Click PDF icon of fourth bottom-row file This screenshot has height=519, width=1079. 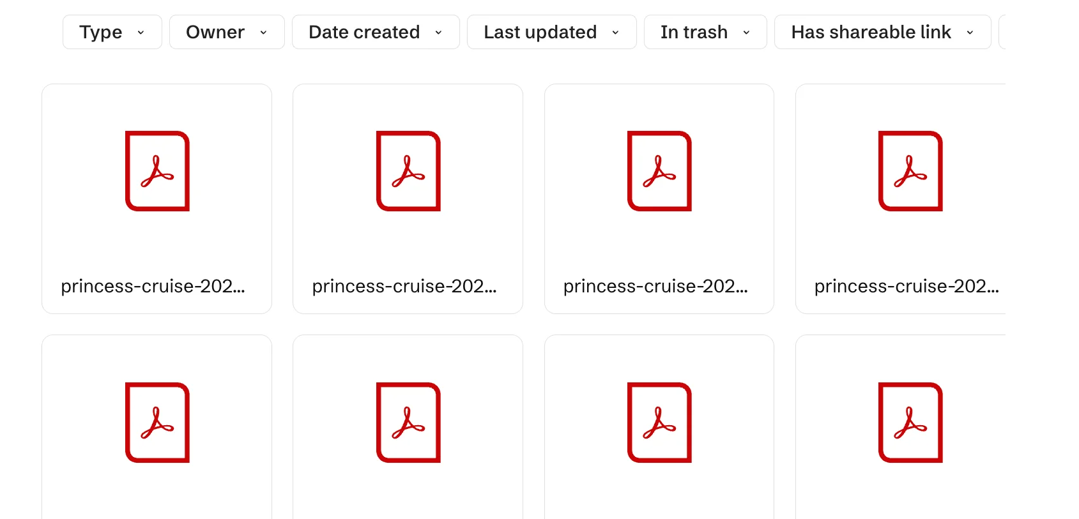[x=910, y=423]
